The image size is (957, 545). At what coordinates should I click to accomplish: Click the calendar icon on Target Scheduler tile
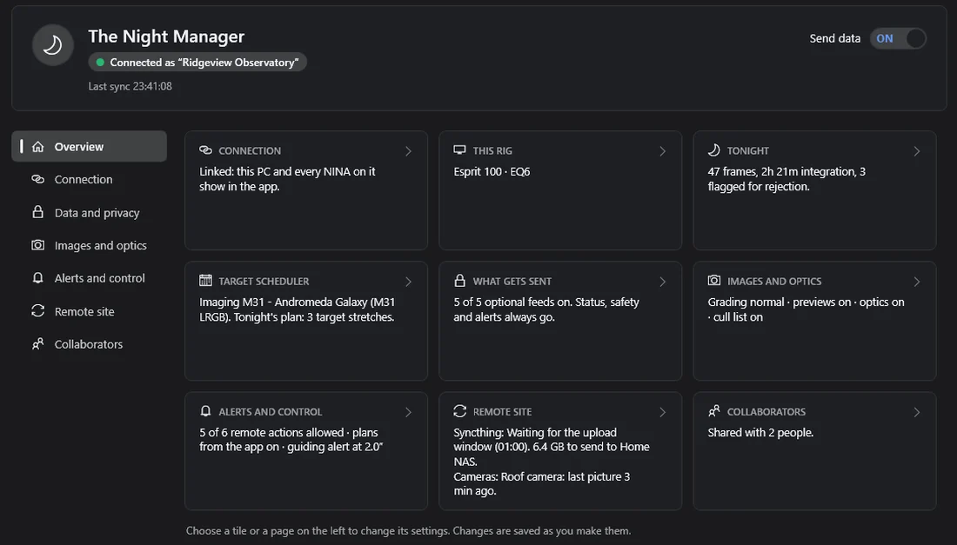point(205,281)
